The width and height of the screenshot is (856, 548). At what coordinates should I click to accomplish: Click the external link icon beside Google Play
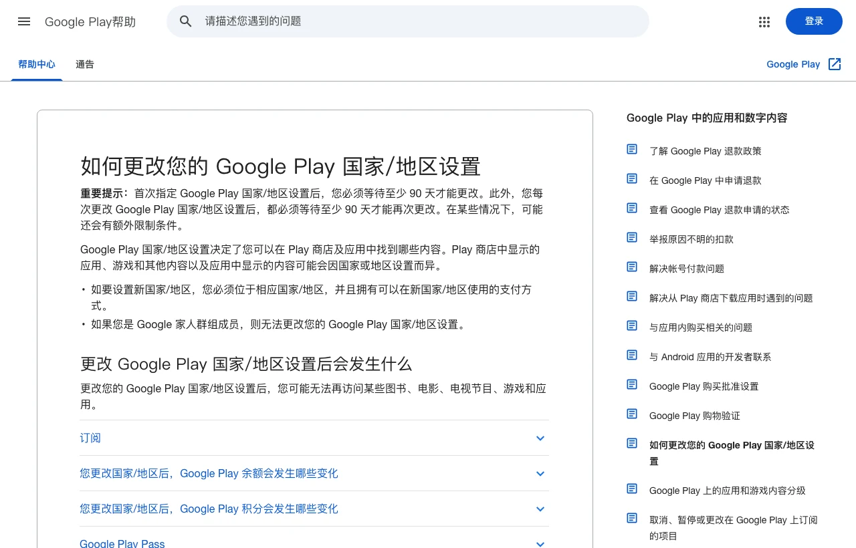point(835,64)
